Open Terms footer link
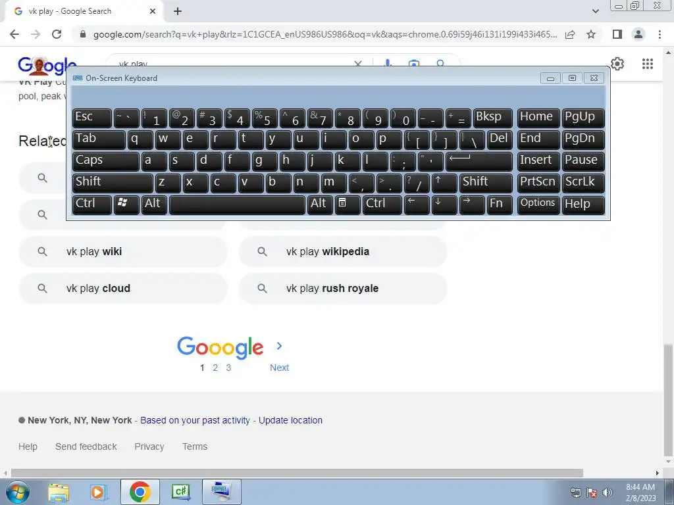This screenshot has width=674, height=505. coord(195,446)
